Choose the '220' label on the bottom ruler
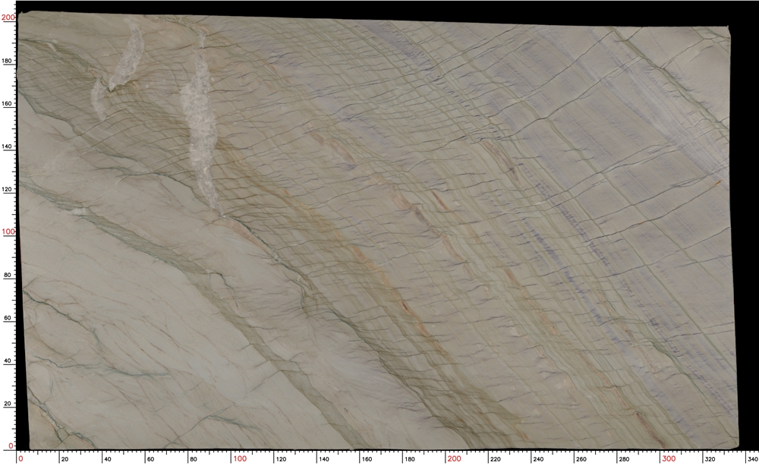The width and height of the screenshot is (759, 466). coord(495,459)
